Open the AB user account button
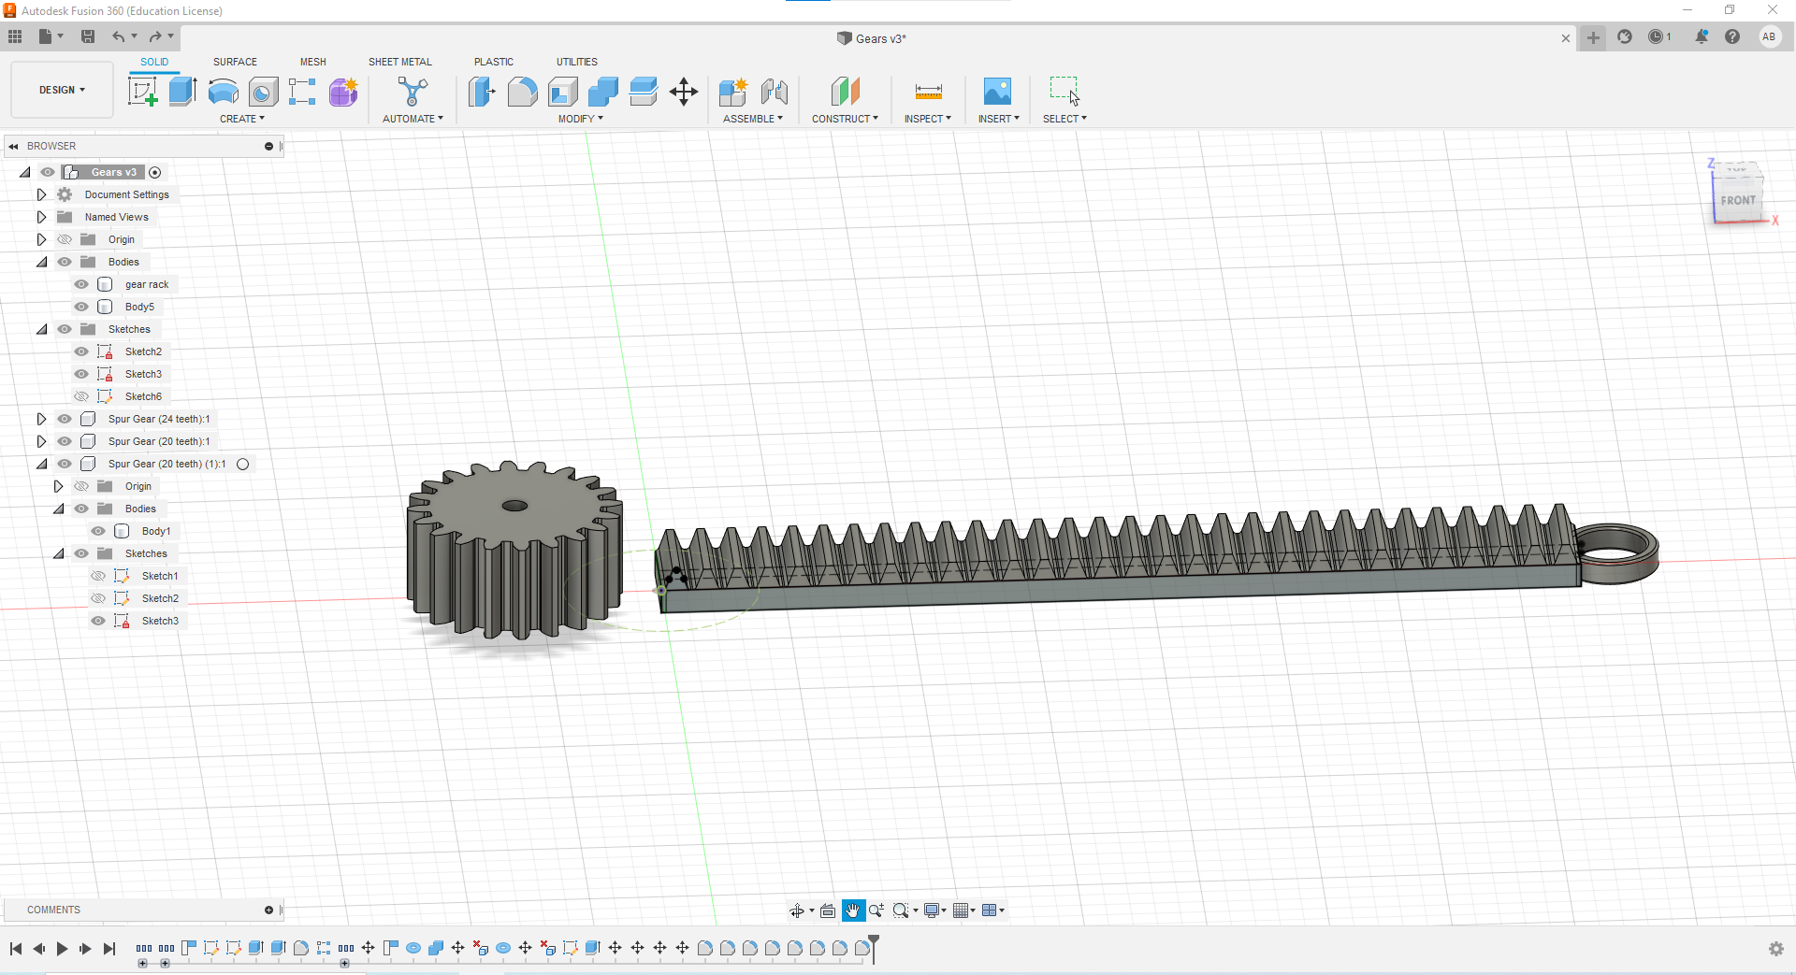 pyautogui.click(x=1769, y=36)
